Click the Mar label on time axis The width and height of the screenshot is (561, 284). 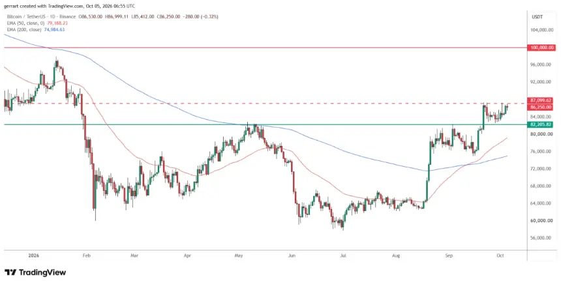134,256
